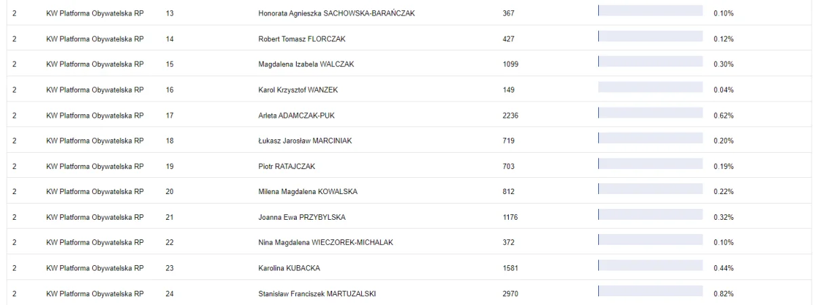
Task: Click Stanisław Franciszek MARTUZALSKI name
Action: (317, 294)
